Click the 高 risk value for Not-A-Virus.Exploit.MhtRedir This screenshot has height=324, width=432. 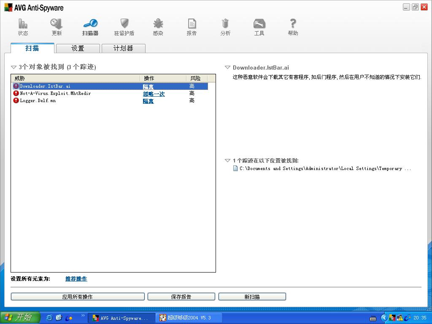point(192,93)
